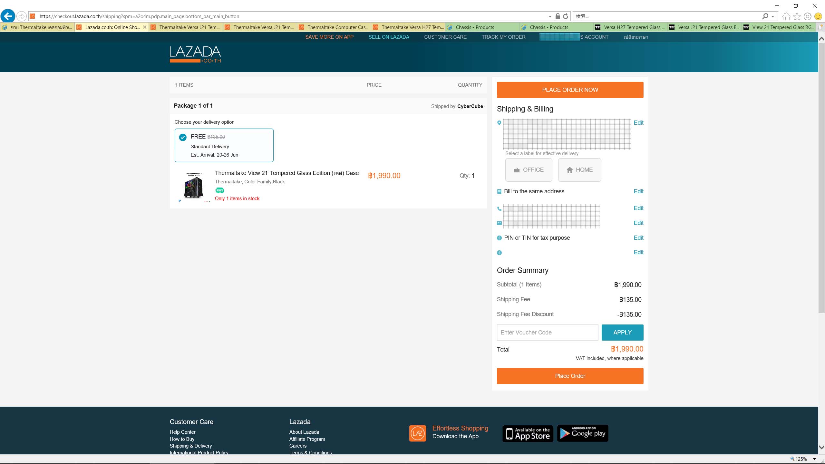
Task: Click the bottom Place Order button
Action: coord(570,376)
